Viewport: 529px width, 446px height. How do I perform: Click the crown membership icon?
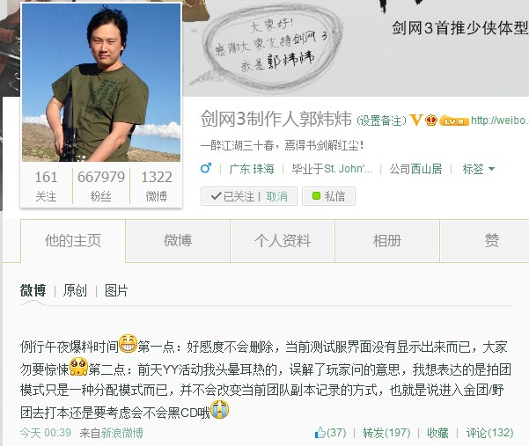431,120
